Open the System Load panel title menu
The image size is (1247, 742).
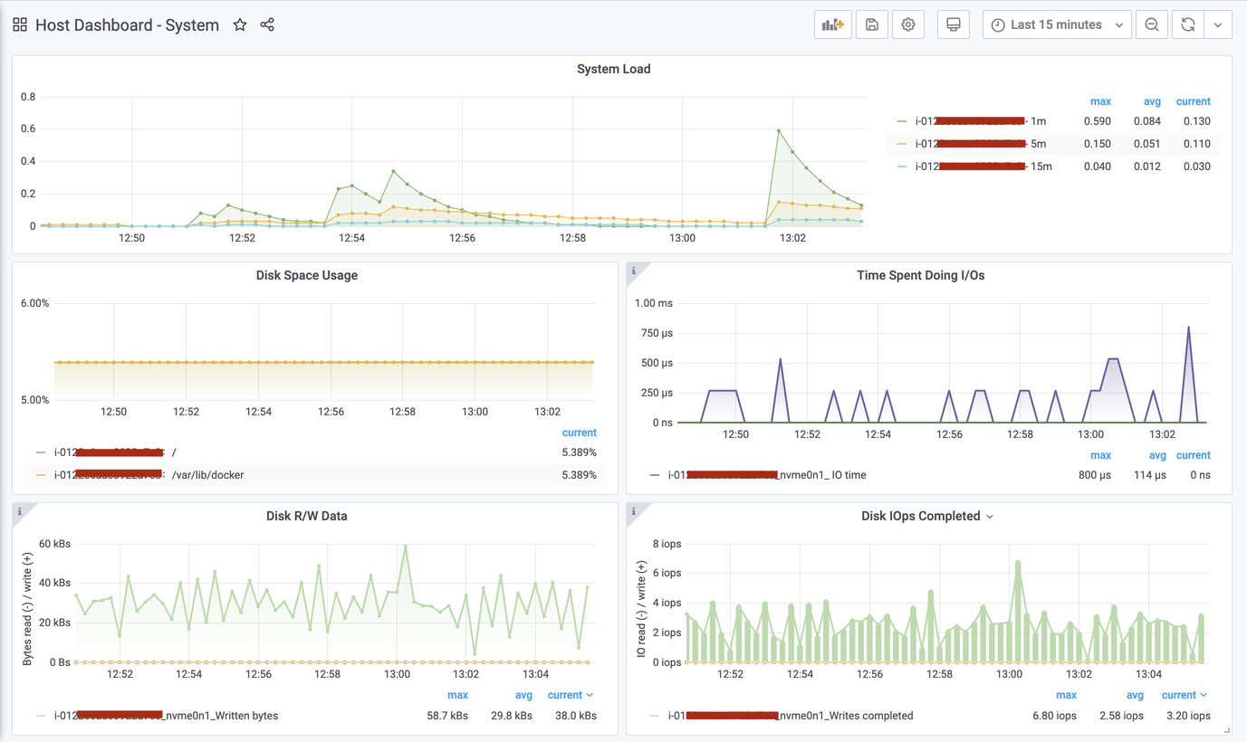pos(614,70)
